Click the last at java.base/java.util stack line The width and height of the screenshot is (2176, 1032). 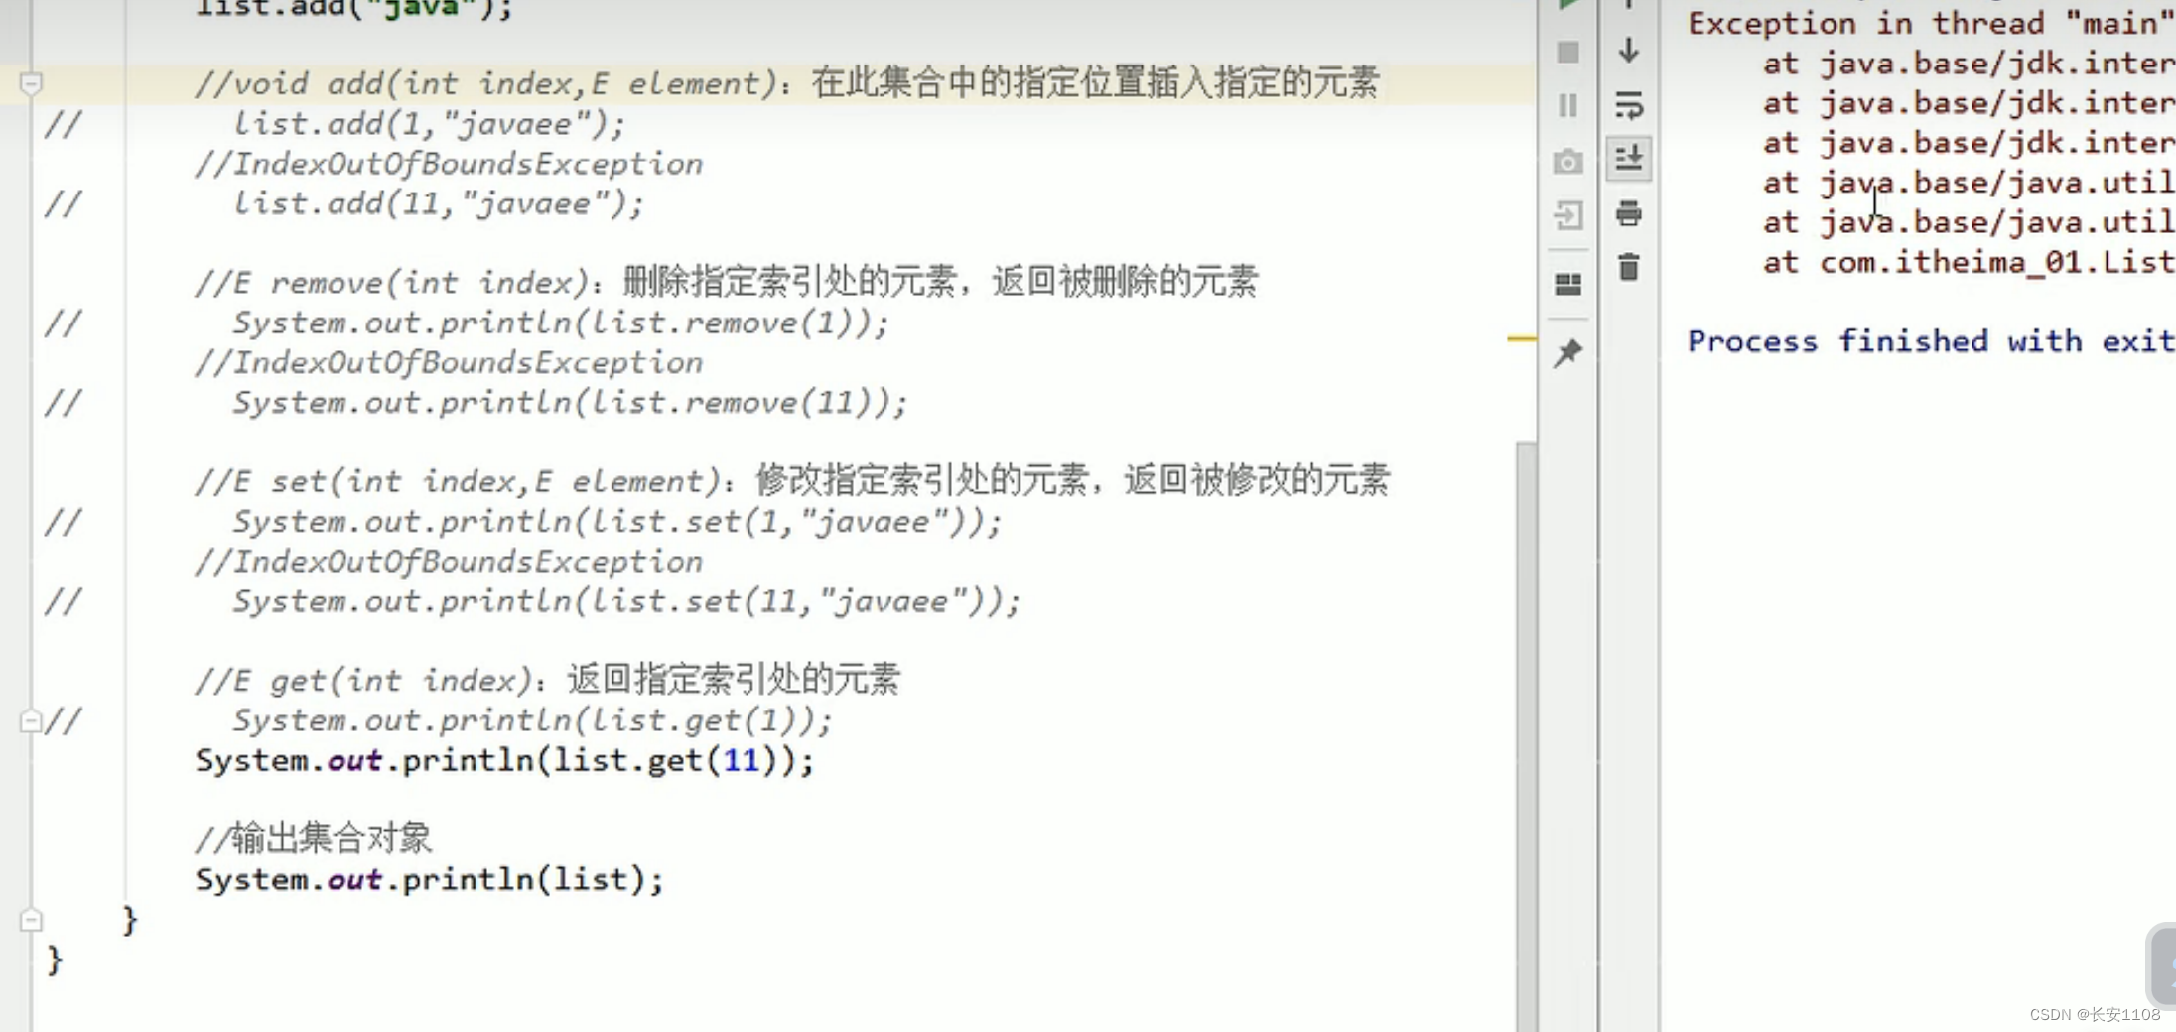[1969, 222]
